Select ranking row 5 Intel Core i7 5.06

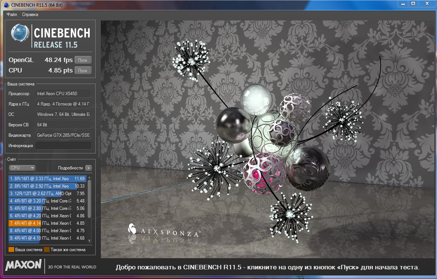(x=47, y=208)
